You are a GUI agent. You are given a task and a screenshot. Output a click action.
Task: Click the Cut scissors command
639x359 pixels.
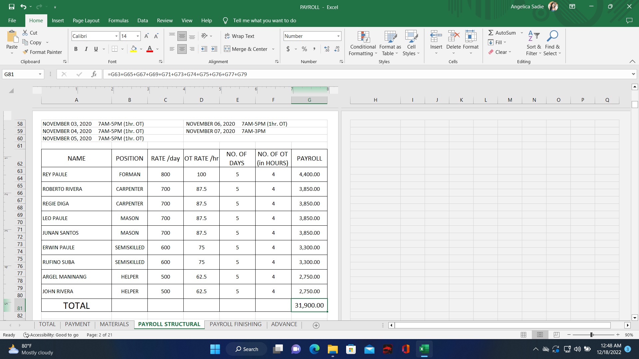pos(30,33)
